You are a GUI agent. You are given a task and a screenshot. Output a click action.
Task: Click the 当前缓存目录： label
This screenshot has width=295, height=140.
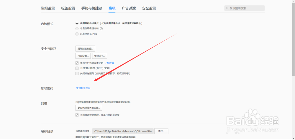tap(83, 131)
